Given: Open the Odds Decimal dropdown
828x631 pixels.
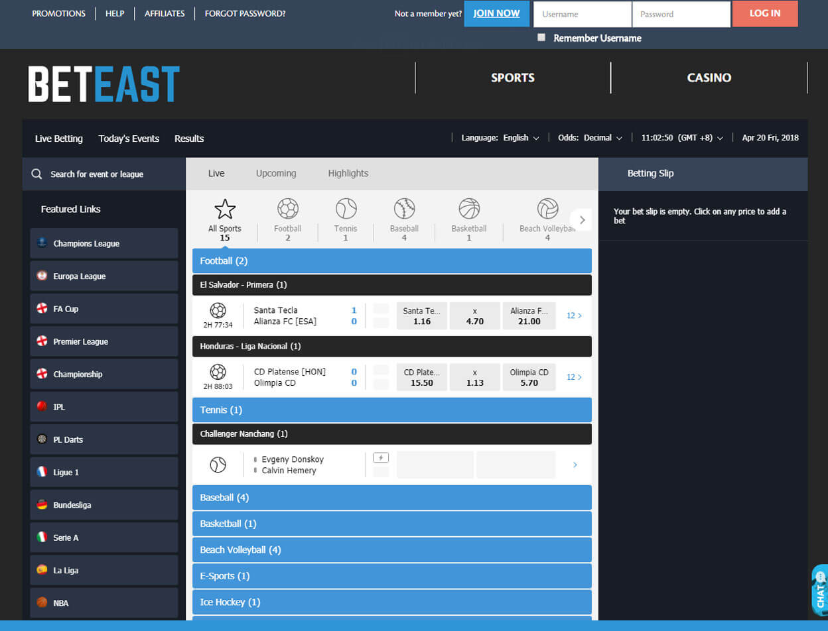Looking at the screenshot, I should tap(590, 138).
